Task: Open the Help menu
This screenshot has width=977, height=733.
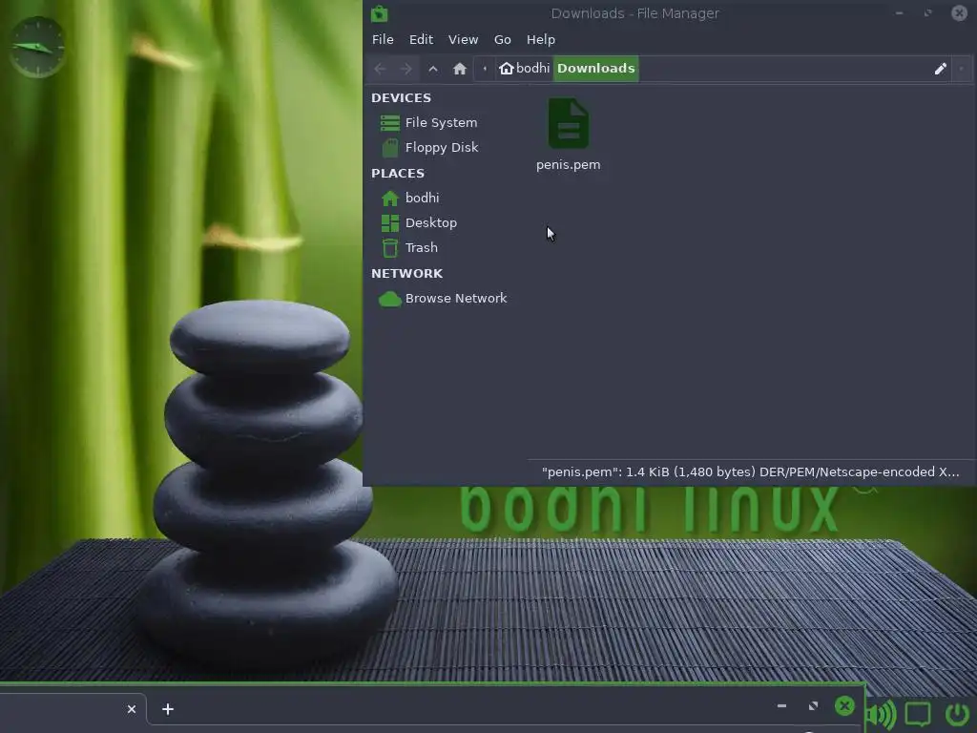Action: 540,39
